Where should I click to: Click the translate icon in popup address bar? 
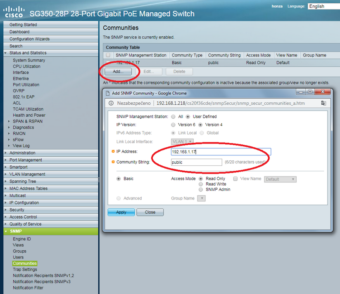click(x=323, y=103)
